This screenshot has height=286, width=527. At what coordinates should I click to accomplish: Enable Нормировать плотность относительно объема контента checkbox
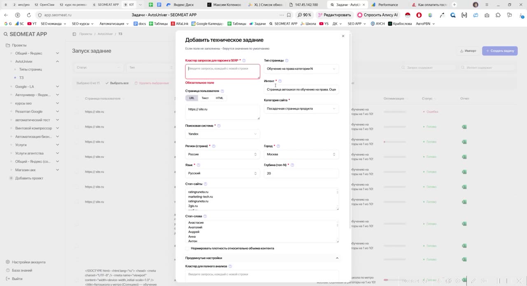click(x=187, y=248)
